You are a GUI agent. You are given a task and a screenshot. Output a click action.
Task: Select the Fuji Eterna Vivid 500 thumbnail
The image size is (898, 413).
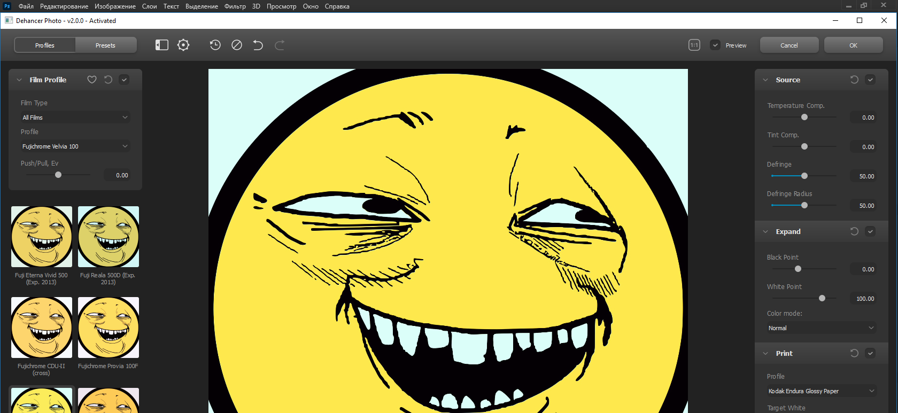click(x=42, y=237)
